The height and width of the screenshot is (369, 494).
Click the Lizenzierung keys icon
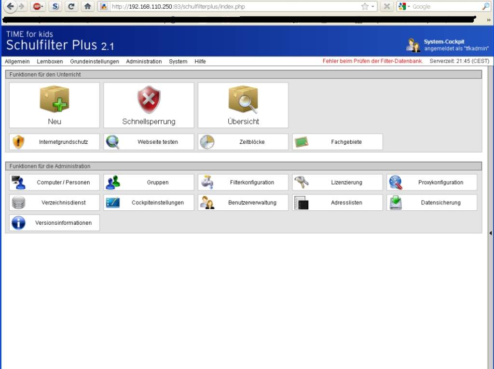302,182
